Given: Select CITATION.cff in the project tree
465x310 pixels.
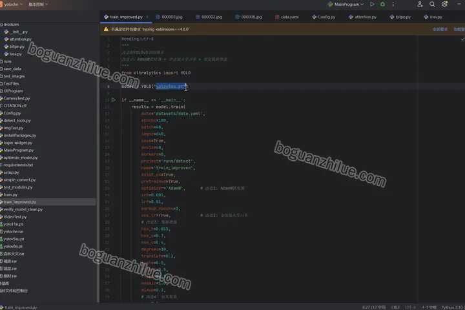Looking at the screenshot, I should 14,106.
